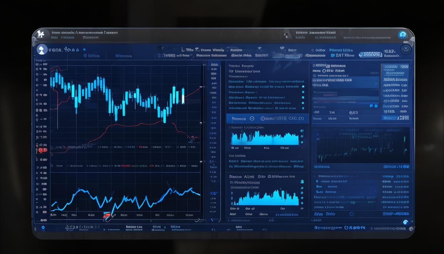Expand the highlighted Pinonce row in the middle panel
444x254 pixels.
point(267,118)
